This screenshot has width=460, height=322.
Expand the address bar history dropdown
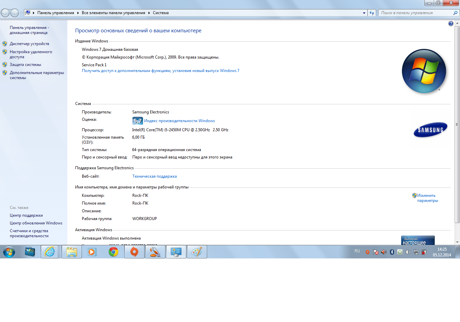(364, 13)
